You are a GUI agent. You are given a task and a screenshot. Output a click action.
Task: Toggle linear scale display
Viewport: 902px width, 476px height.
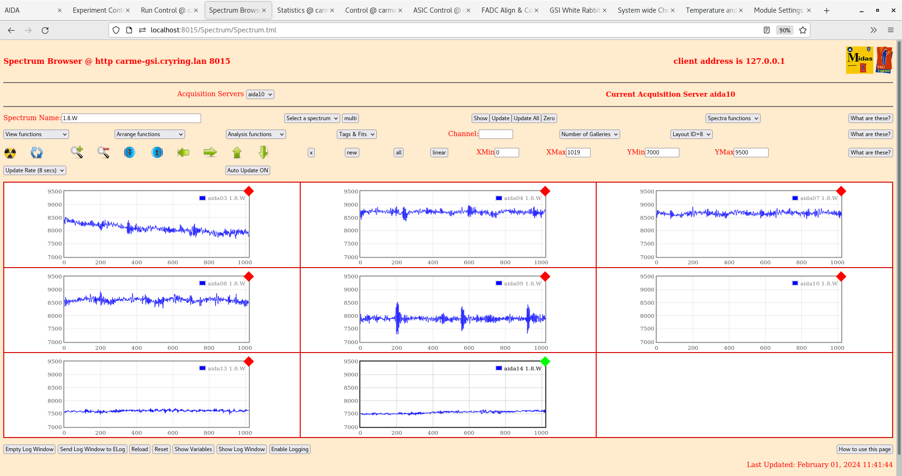click(x=438, y=153)
